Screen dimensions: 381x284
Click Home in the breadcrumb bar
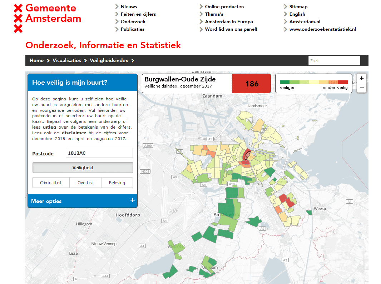click(x=36, y=60)
